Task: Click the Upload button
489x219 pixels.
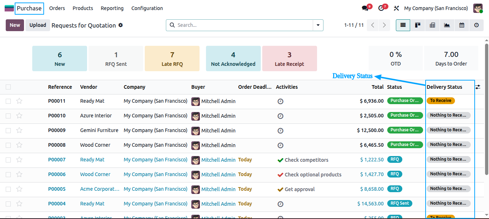Action: (38, 25)
